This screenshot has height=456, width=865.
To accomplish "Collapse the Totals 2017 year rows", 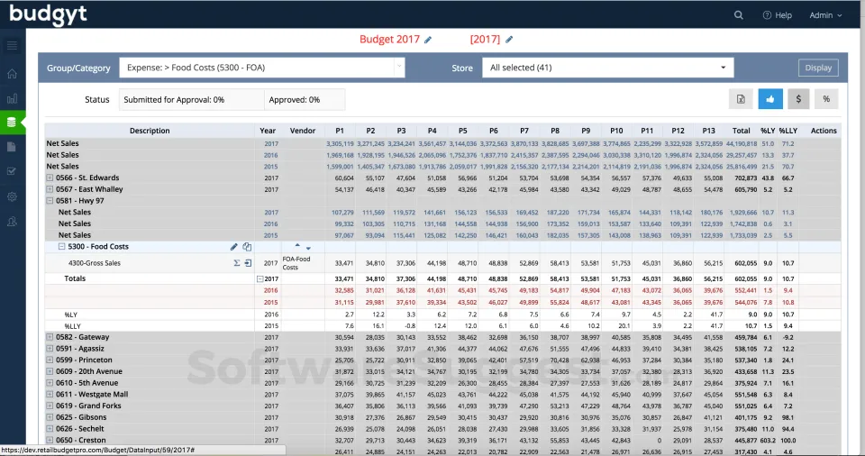I will (x=259, y=279).
